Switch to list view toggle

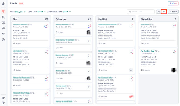[x=159, y=12]
